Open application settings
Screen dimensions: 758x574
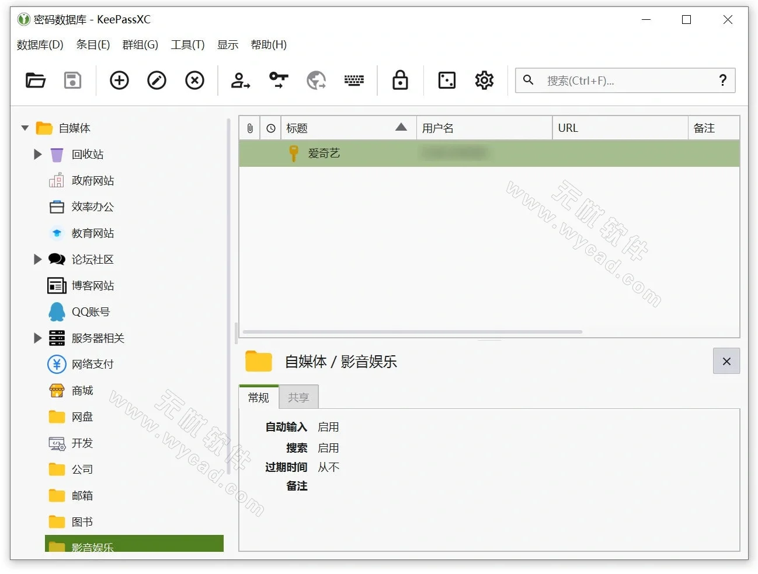click(484, 80)
